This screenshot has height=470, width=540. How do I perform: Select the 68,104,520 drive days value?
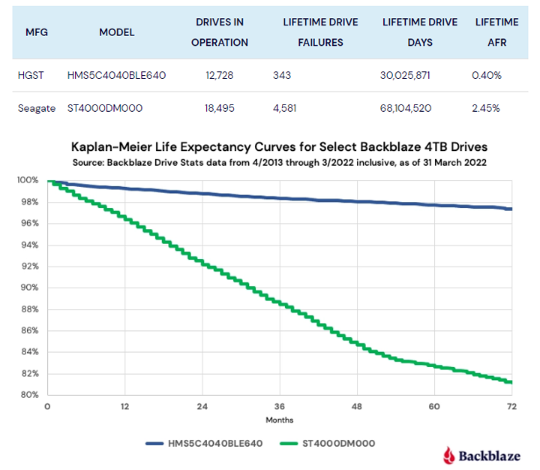[x=405, y=108]
